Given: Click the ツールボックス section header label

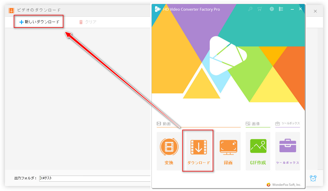Looking at the screenshot, I should [x=288, y=123].
